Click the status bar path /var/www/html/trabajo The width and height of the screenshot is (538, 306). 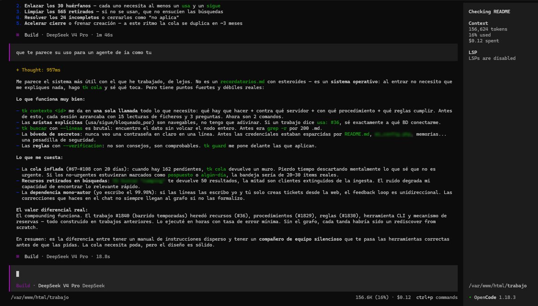pos(40,297)
